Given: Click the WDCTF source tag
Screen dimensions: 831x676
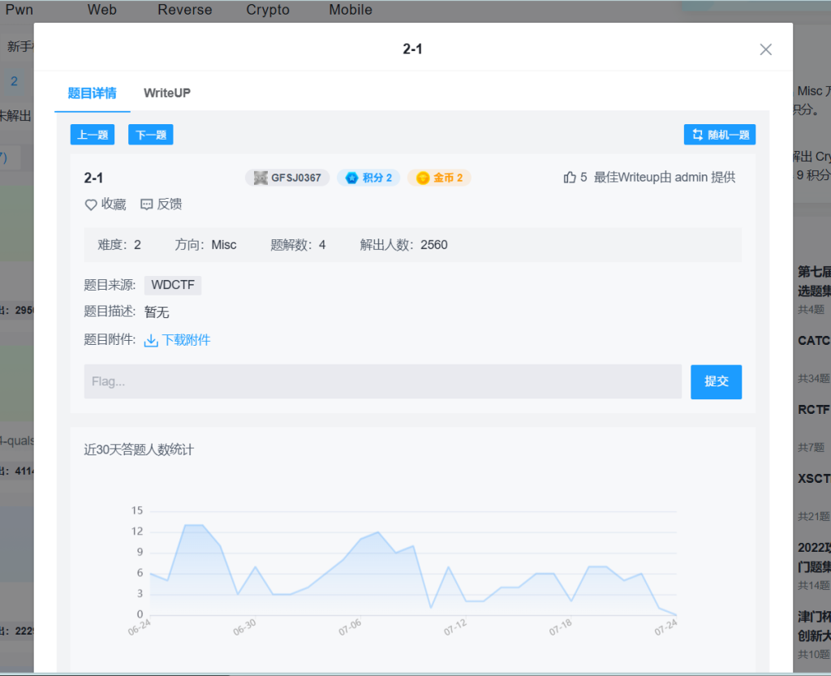Looking at the screenshot, I should (x=173, y=286).
